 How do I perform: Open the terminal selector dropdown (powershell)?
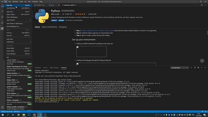(179, 68)
